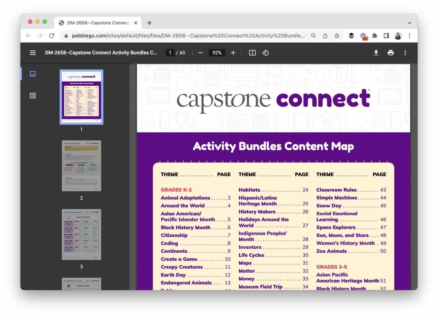The image size is (438, 317).
Task: Open the PDF viewer's three-dot more options menu
Action: pos(405,52)
